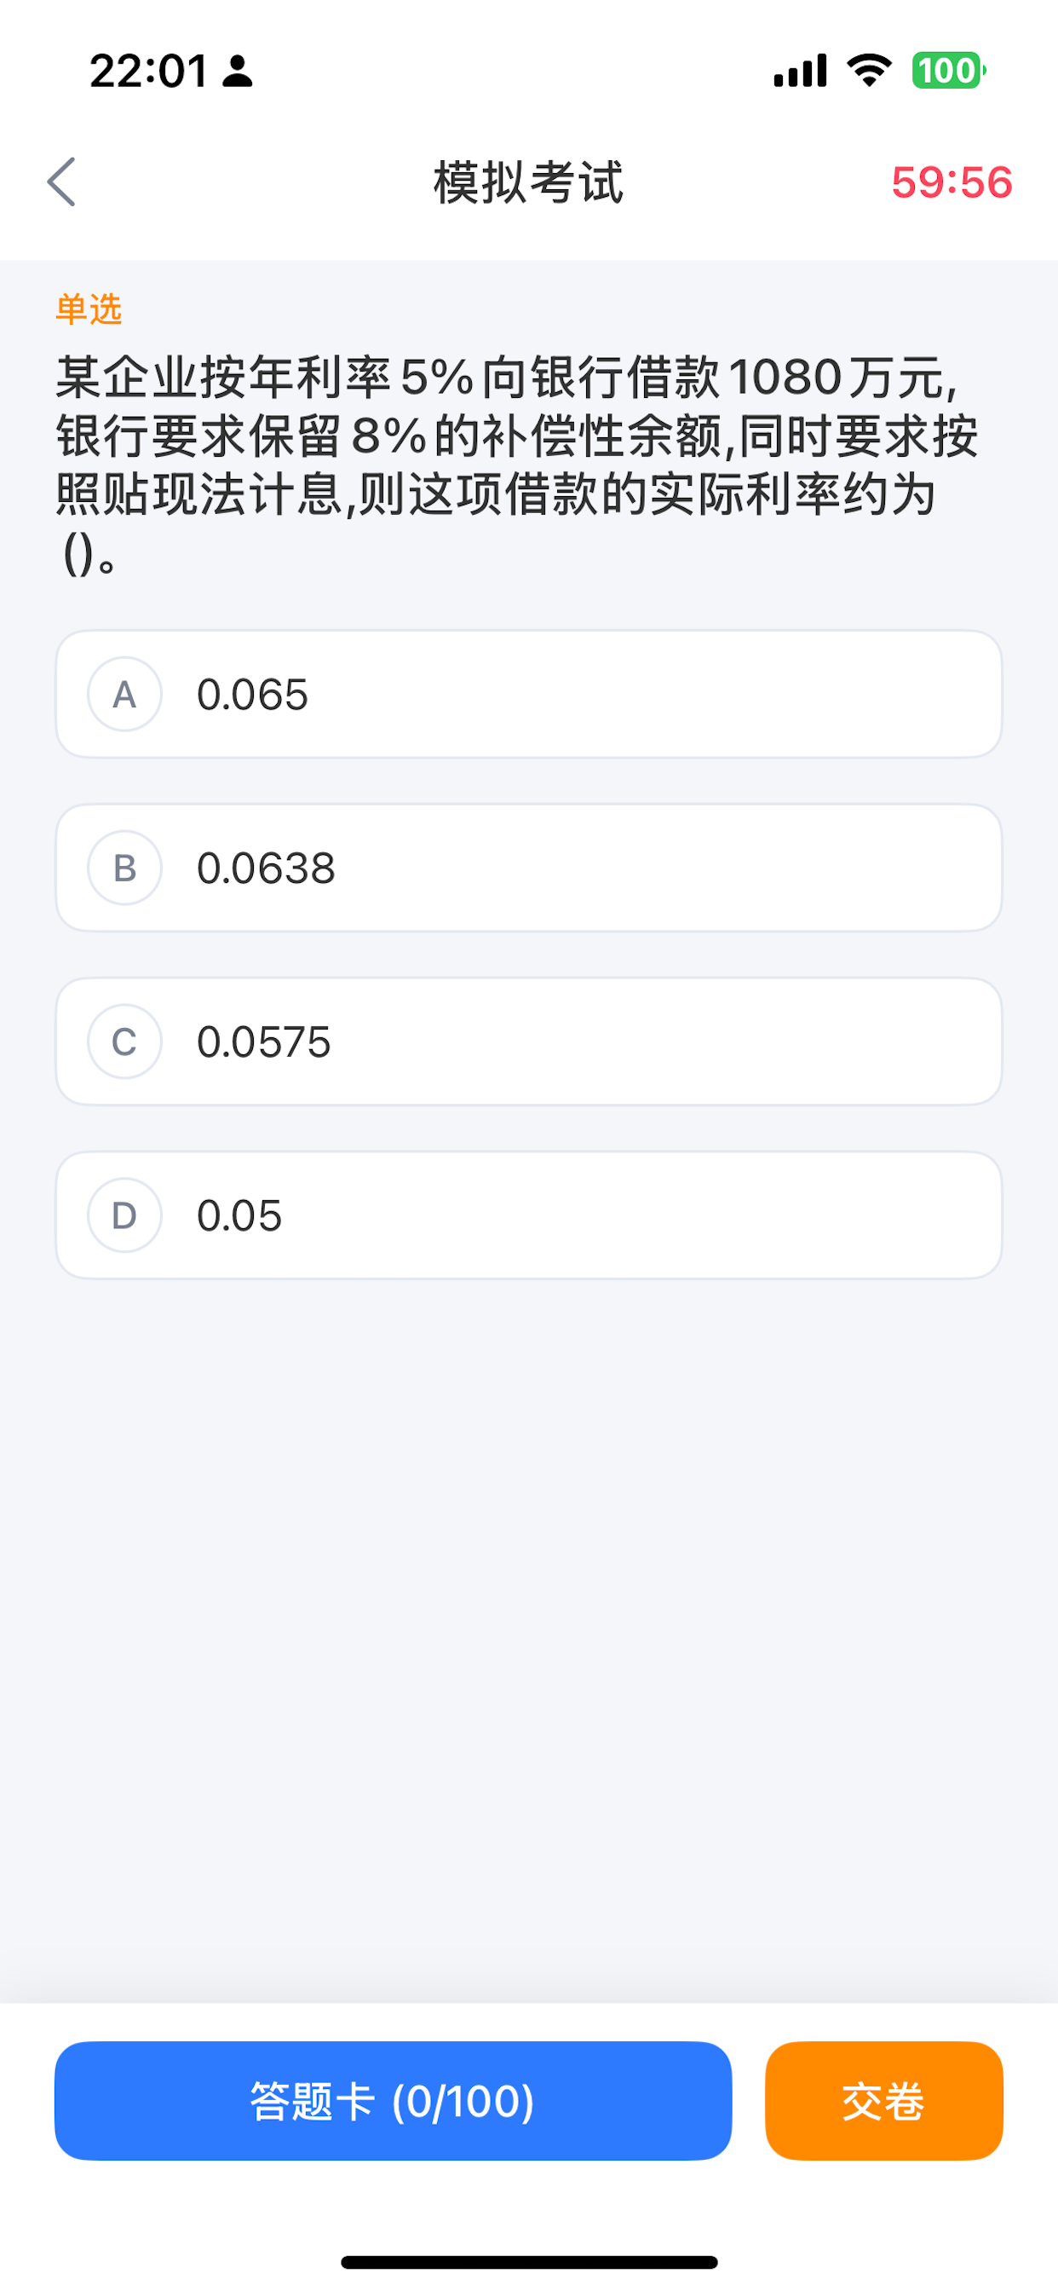Open the 答题卡 (0/100) answer sheet
Screen dimensions: 1058x2291
pyautogui.click(x=393, y=2100)
